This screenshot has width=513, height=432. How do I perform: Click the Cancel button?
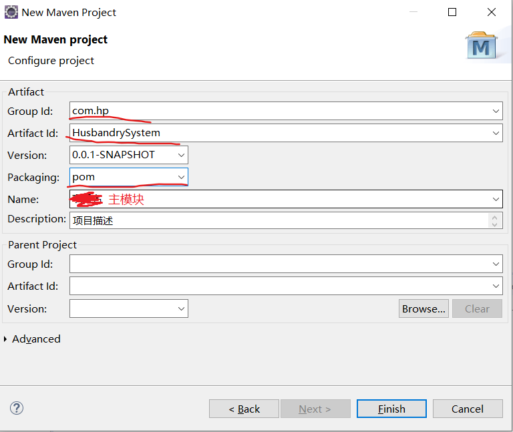click(468, 409)
